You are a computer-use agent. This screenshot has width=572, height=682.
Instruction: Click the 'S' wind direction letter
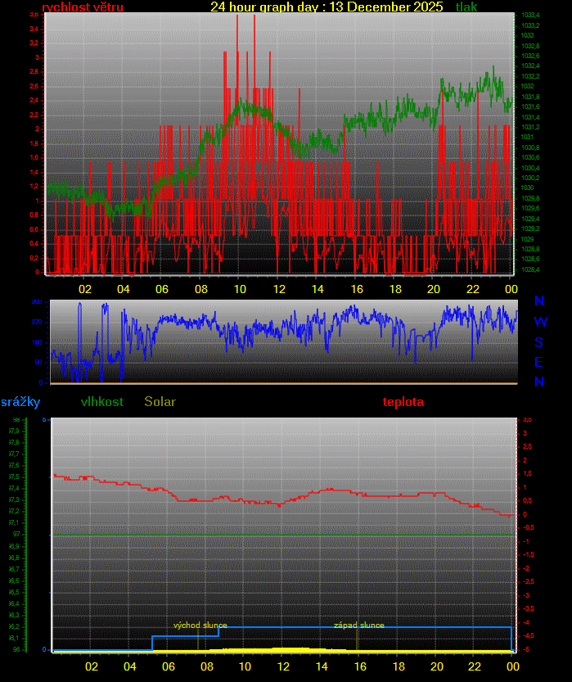(539, 342)
